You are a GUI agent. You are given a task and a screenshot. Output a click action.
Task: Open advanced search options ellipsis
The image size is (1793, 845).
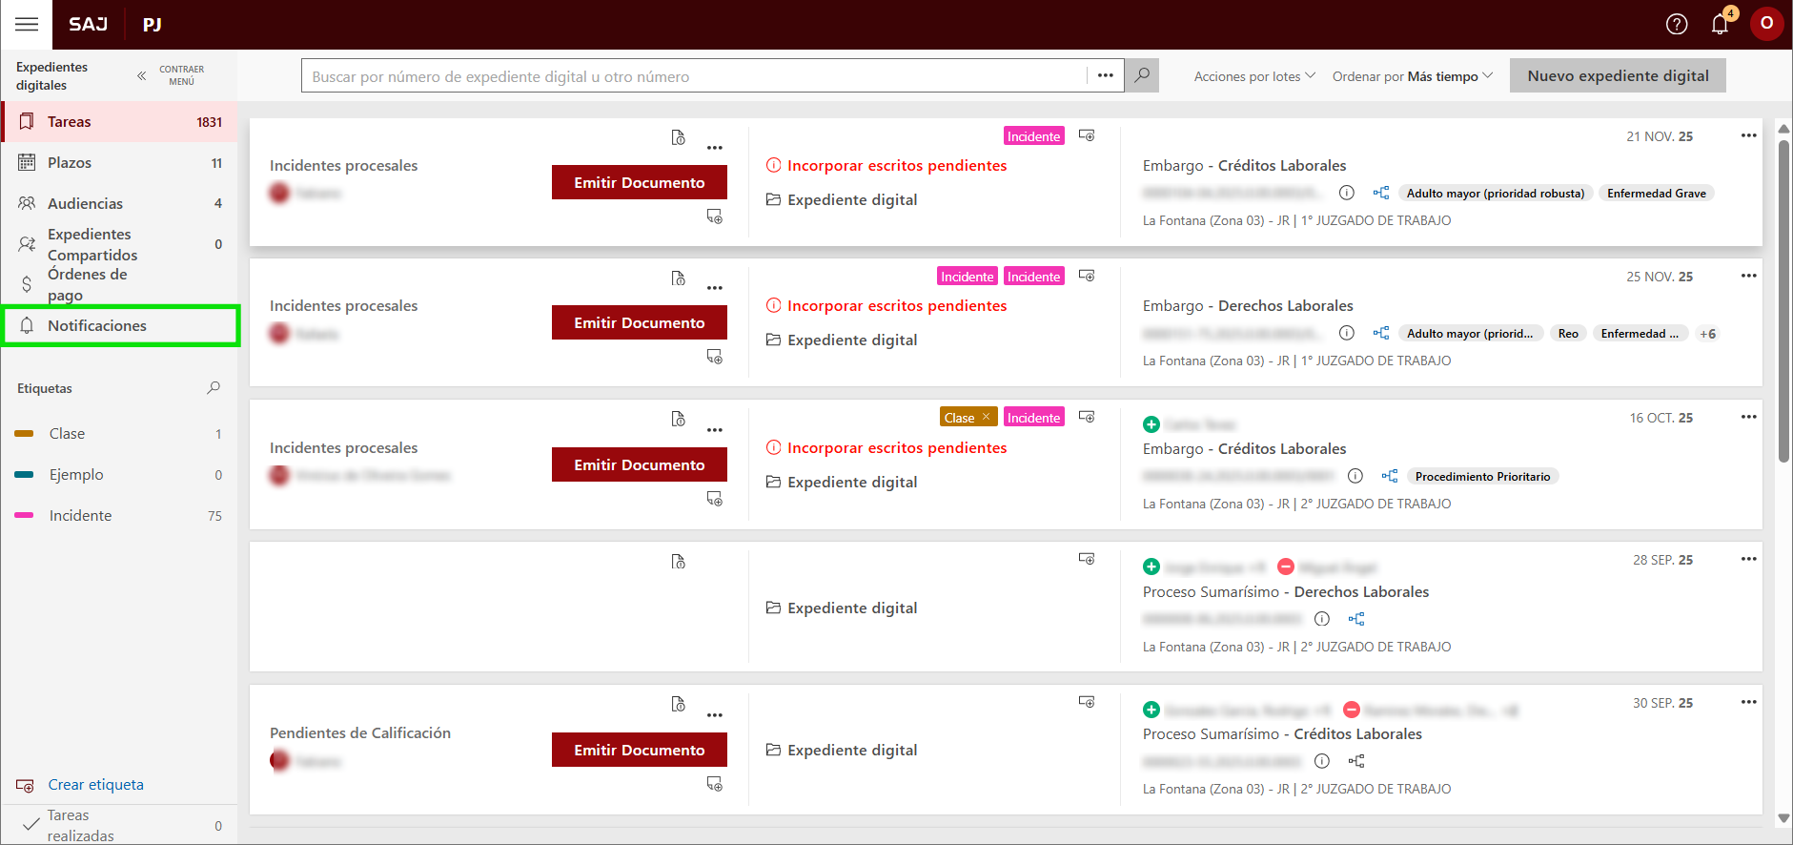click(1105, 75)
